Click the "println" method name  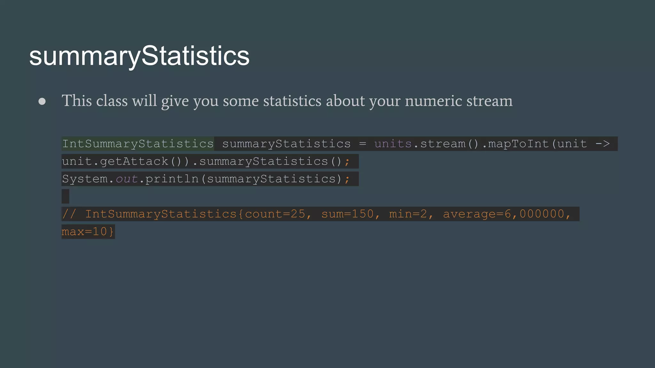(172, 179)
